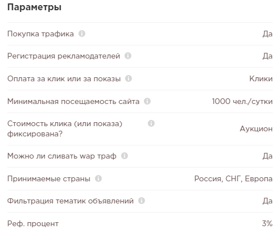
Task: Click the Покупка трафика label
Action: coord(40,34)
